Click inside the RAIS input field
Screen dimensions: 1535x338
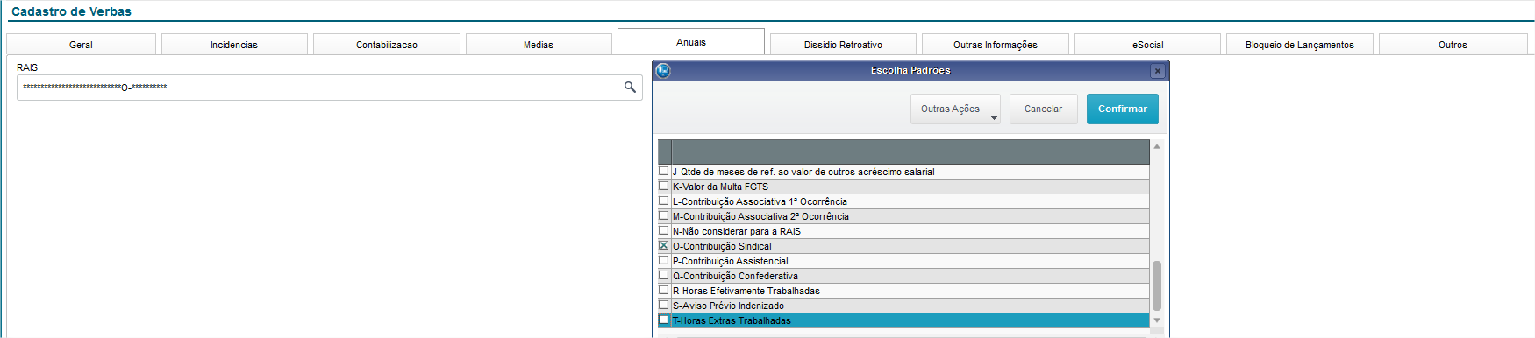tap(320, 88)
